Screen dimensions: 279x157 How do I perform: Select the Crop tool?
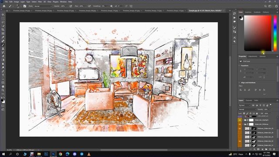point(3,30)
